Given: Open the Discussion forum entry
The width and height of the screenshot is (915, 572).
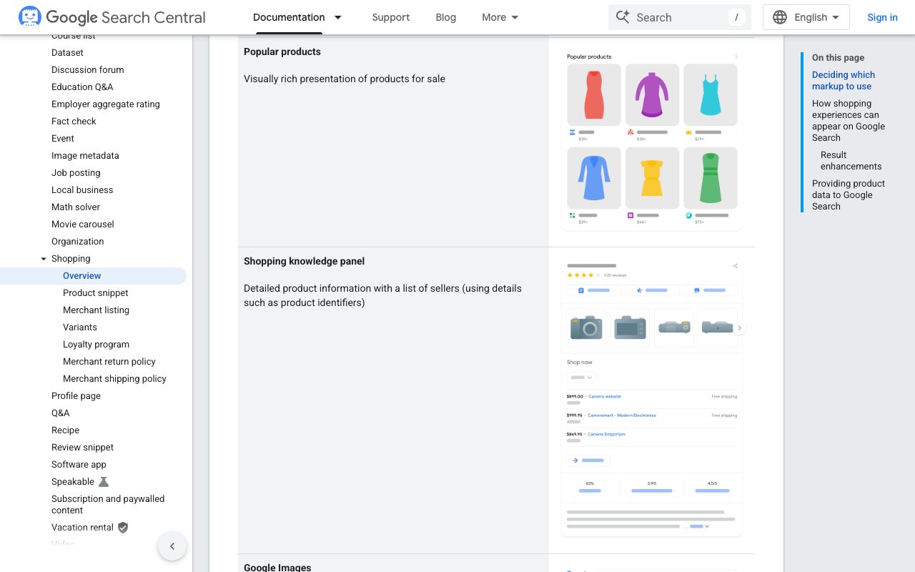Looking at the screenshot, I should tap(88, 70).
